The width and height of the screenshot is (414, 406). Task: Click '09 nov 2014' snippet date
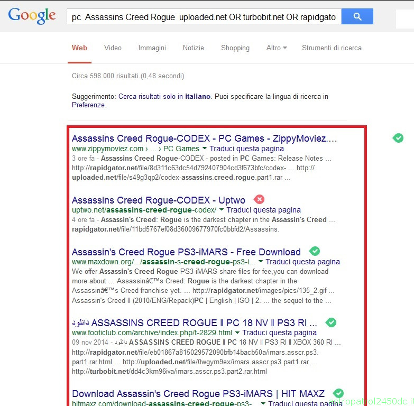(x=90, y=342)
